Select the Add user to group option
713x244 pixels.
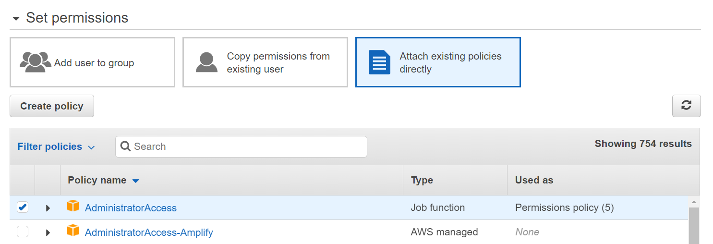tap(92, 62)
